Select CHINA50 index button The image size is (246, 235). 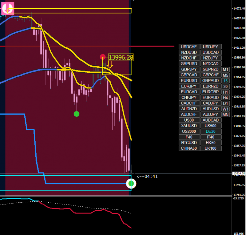coord(189,148)
